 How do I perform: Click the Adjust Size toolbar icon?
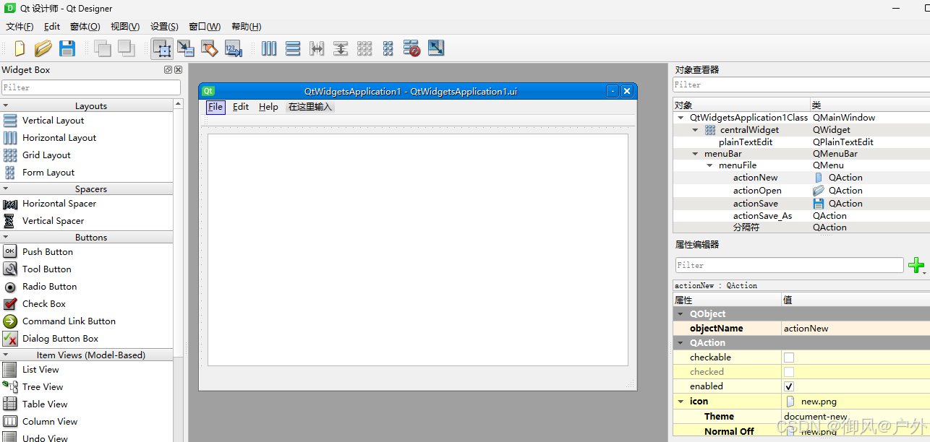[x=436, y=48]
